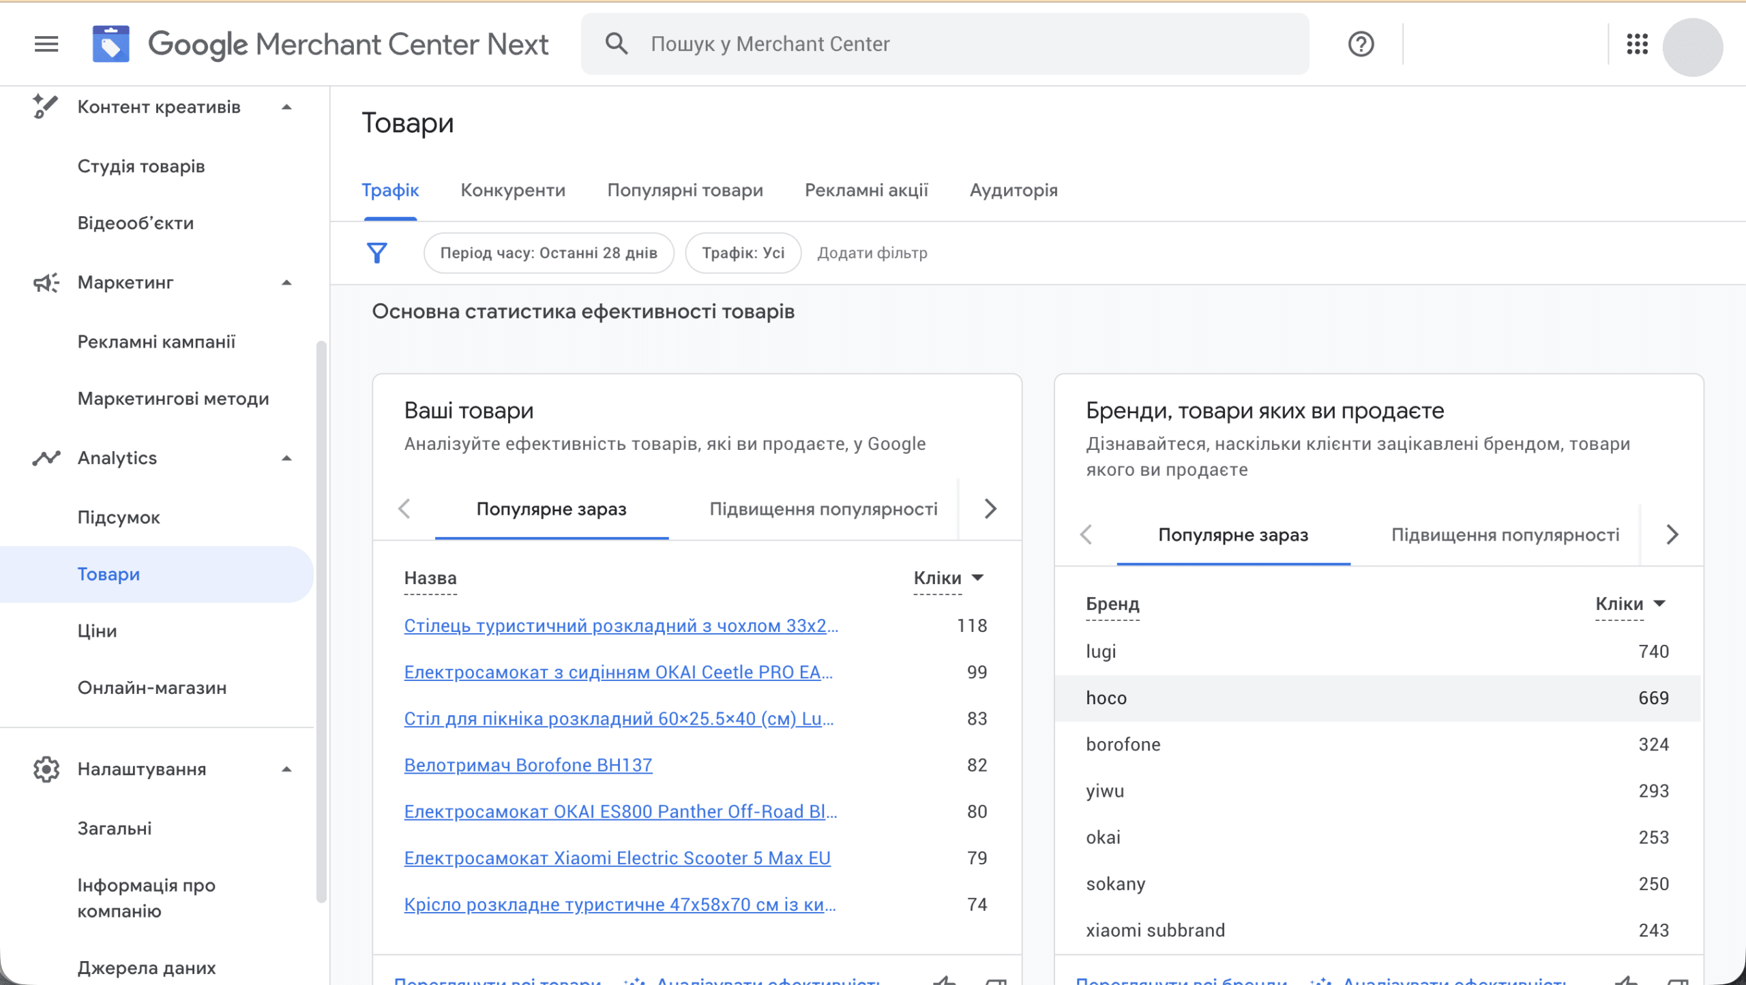
Task: Open the Популярні товари tab
Action: pyautogui.click(x=685, y=190)
